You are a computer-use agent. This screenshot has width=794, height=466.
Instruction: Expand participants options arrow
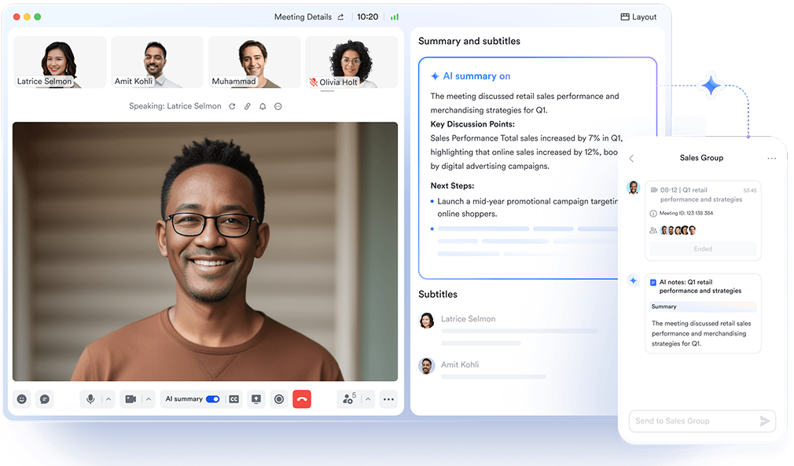click(367, 399)
